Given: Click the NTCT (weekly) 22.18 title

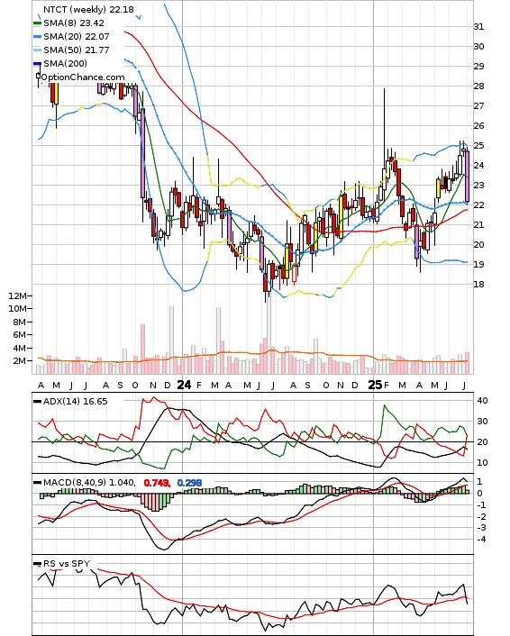Looking at the screenshot, I should click(88, 9).
